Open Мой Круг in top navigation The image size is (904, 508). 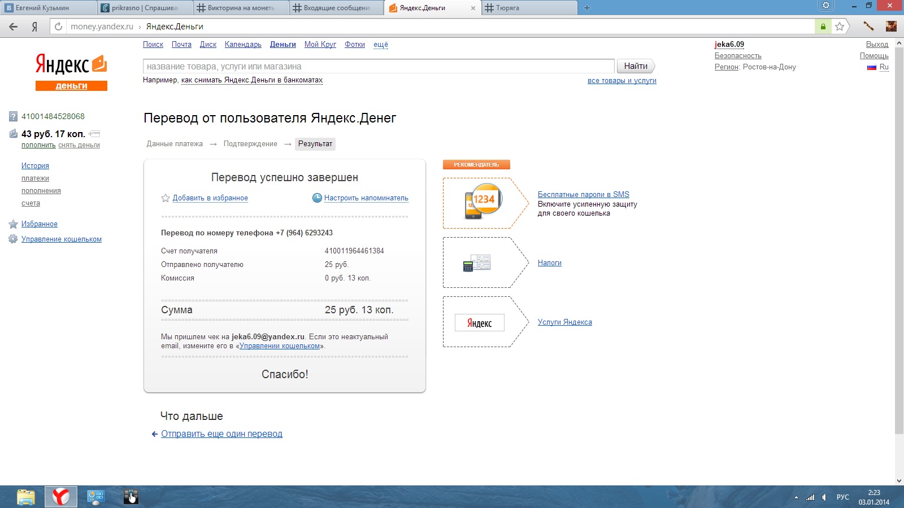(x=320, y=45)
